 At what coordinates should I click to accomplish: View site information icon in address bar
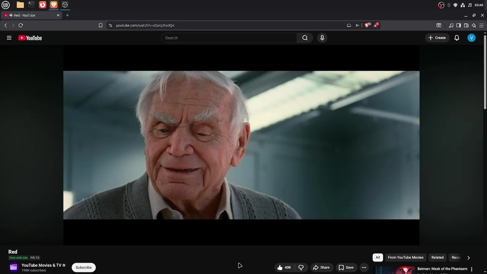[x=110, y=25]
